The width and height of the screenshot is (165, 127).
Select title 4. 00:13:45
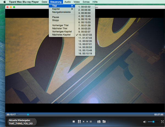point(85,16)
